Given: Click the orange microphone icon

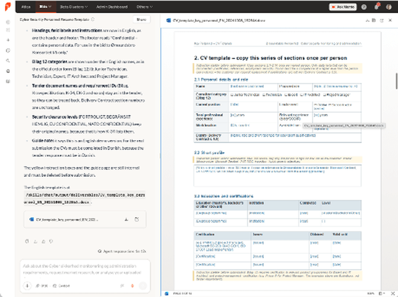Looking at the screenshot, I should tap(132, 286).
